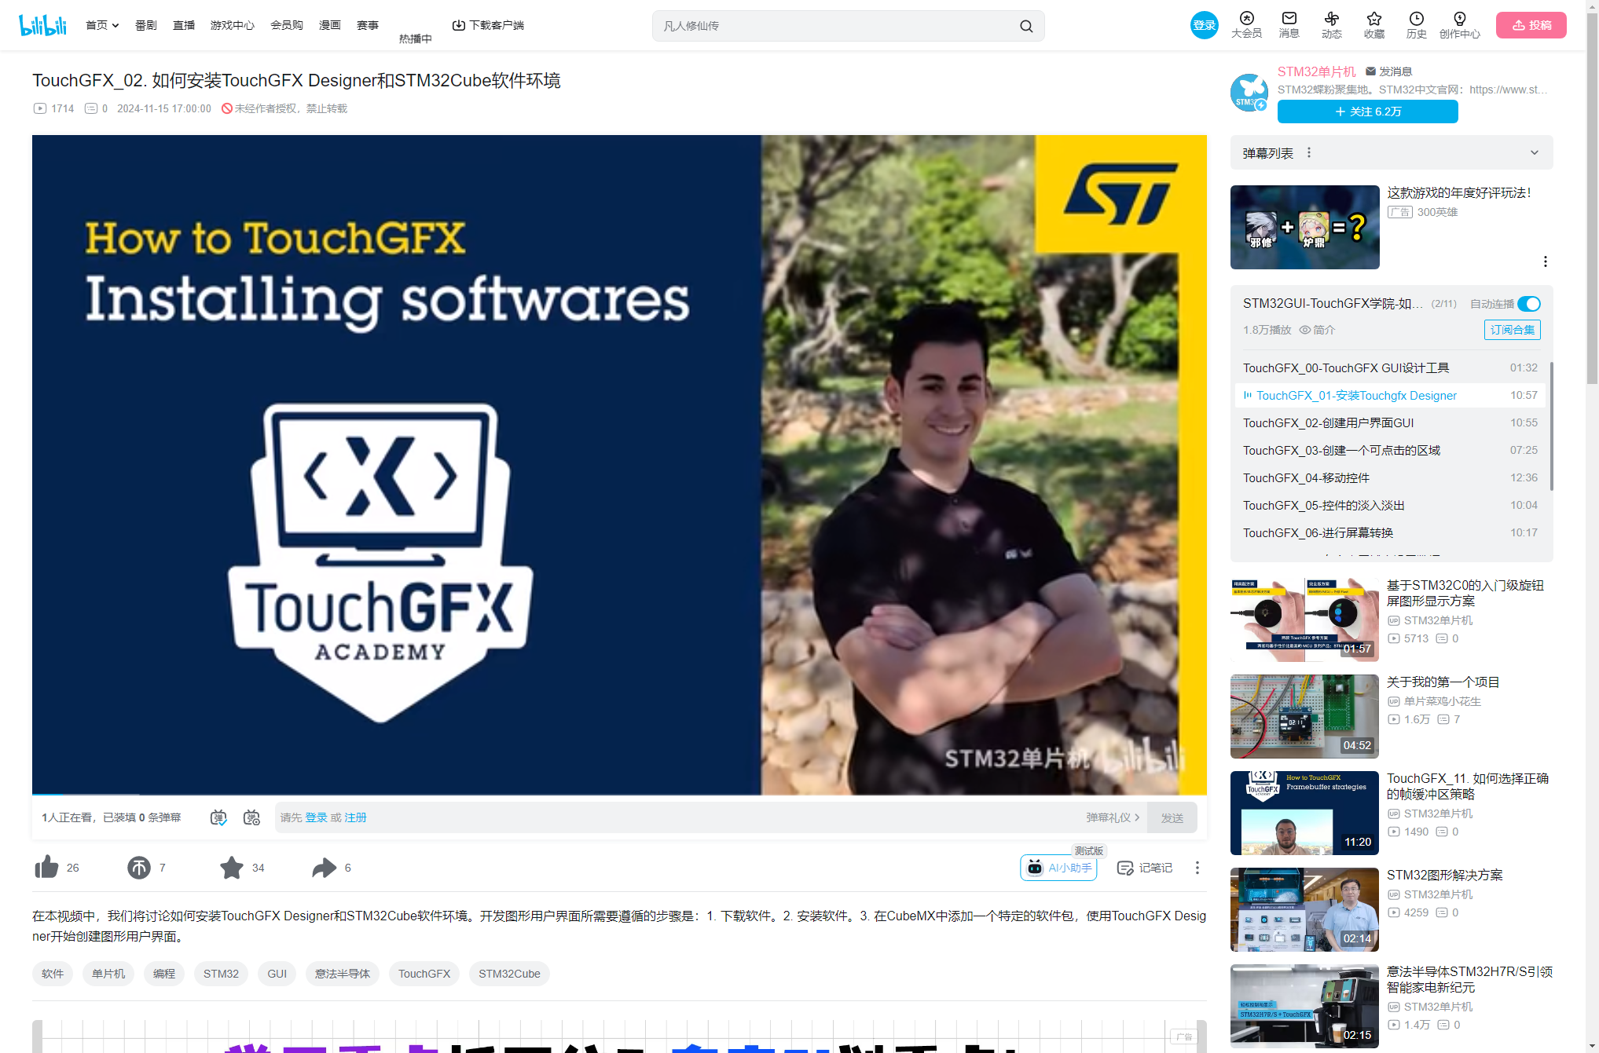
Task: Open 游戏中心 in top navigation
Action: coord(233,25)
